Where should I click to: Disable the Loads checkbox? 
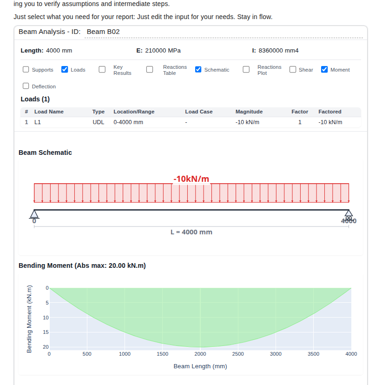point(64,69)
